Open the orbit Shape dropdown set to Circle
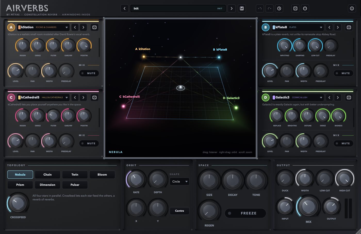The height and width of the screenshot is (234, 361). 179,182
